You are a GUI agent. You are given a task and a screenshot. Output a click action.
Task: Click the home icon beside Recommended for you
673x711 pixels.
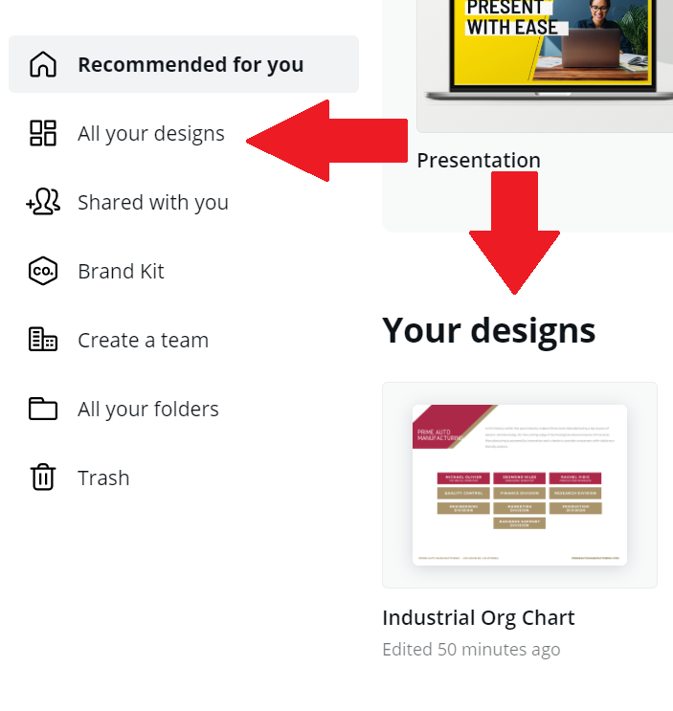[x=43, y=64]
